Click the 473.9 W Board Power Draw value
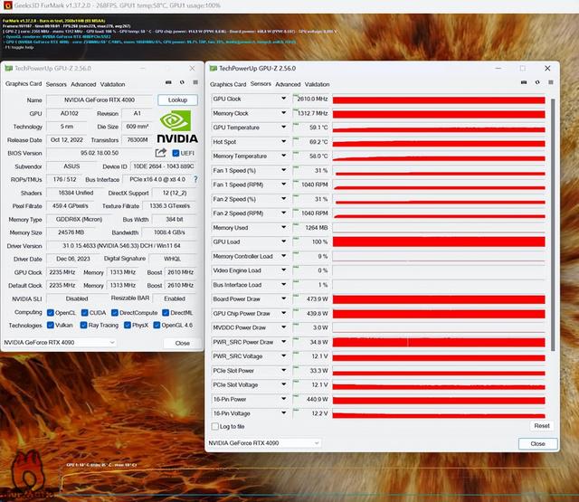 pyautogui.click(x=312, y=299)
